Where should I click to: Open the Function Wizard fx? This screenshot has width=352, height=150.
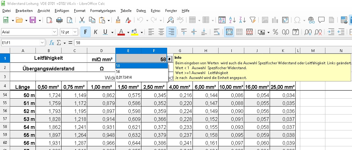pyautogui.click(x=52, y=43)
